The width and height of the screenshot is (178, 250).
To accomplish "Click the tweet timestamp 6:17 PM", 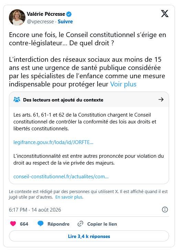I will pos(18,210).
